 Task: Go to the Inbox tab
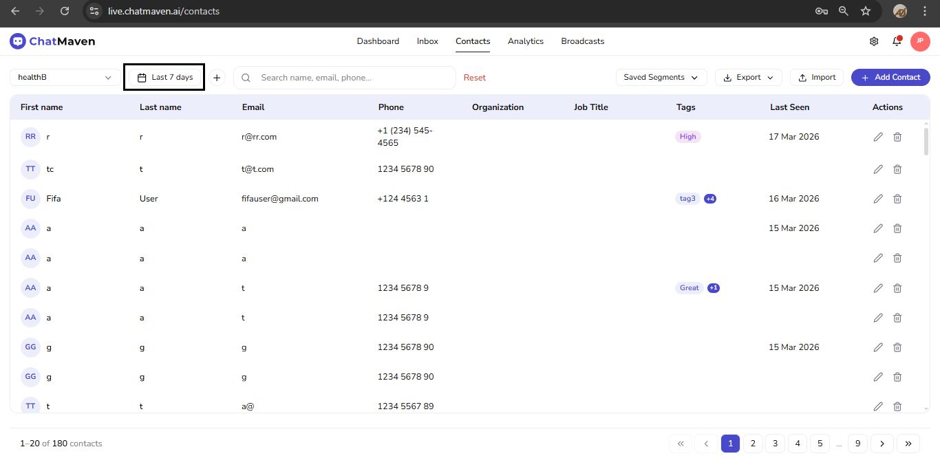427,41
